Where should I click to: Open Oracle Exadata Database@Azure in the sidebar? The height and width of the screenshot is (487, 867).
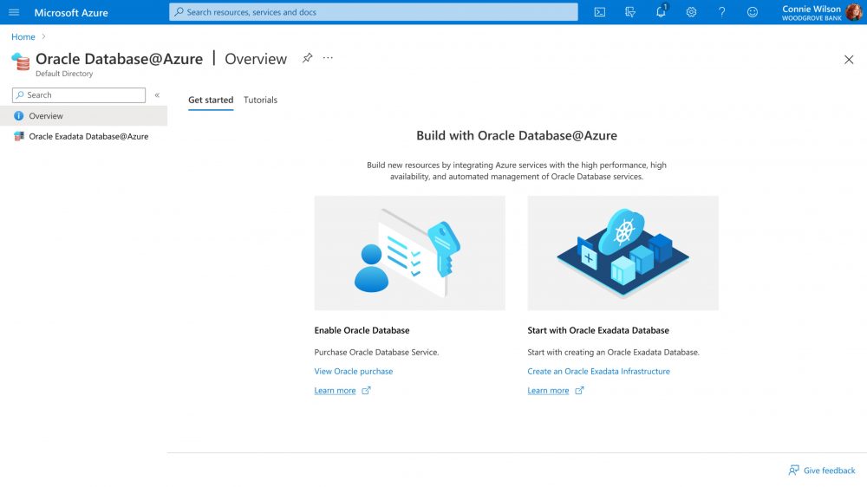coord(88,136)
